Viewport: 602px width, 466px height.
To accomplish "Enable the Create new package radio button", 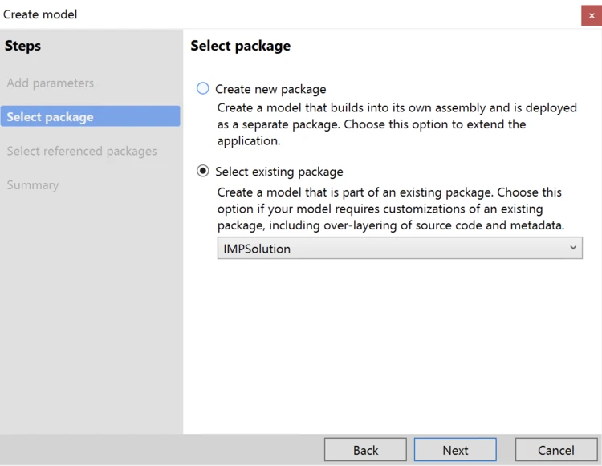I will point(203,88).
